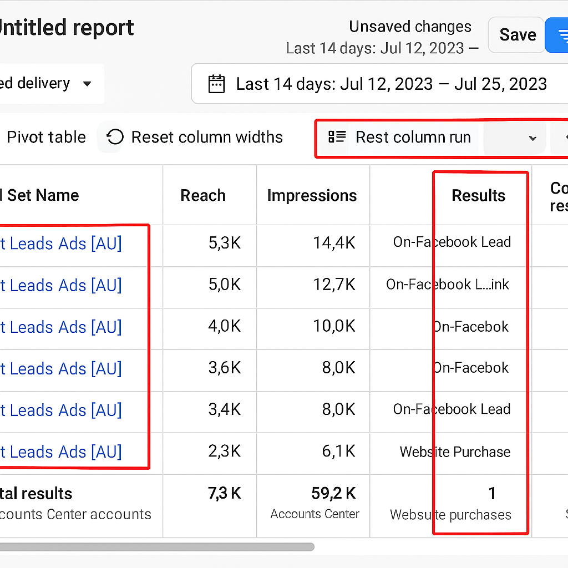Screen dimensions: 568x568
Task: Select the 12,7K impressions cell
Action: [334, 285]
